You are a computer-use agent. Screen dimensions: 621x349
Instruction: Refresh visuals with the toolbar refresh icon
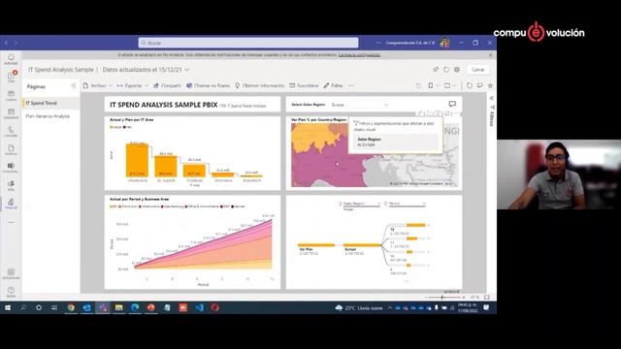point(470,85)
